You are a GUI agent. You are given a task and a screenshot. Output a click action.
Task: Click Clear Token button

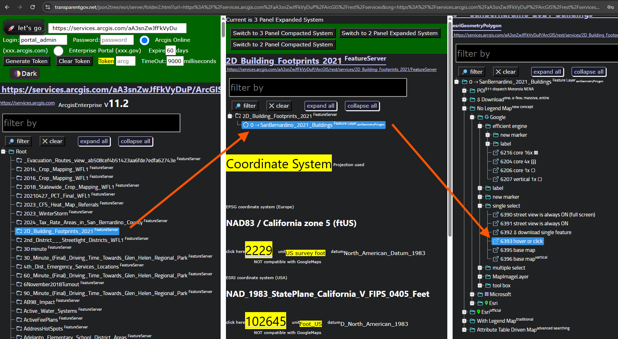(x=74, y=61)
